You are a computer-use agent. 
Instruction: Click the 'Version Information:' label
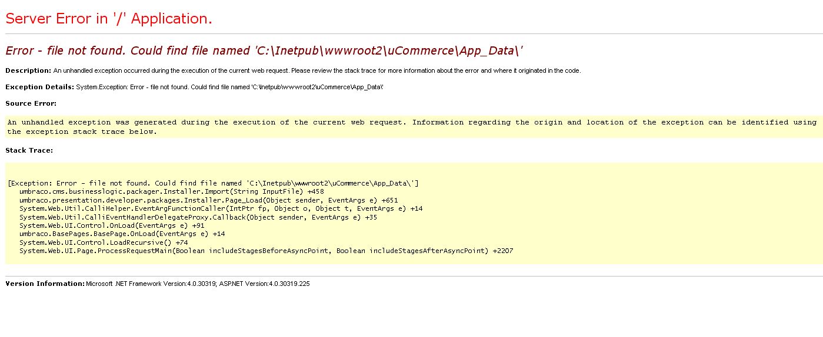click(x=45, y=284)
